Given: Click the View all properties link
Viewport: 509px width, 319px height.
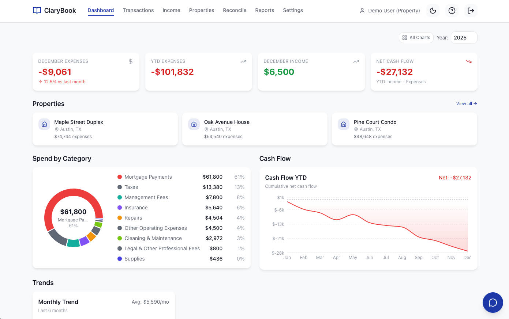Looking at the screenshot, I should [466, 103].
